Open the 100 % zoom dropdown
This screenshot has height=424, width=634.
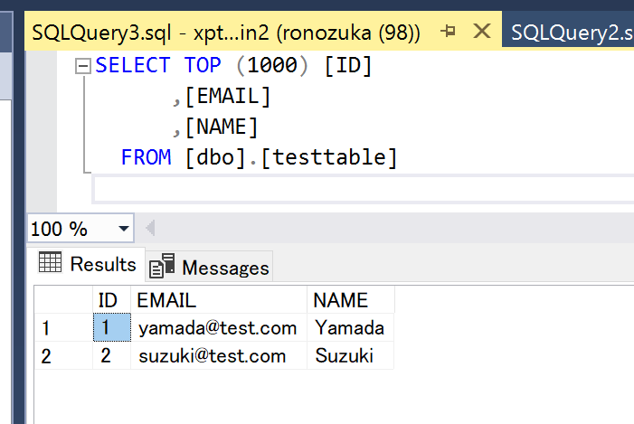point(124,229)
